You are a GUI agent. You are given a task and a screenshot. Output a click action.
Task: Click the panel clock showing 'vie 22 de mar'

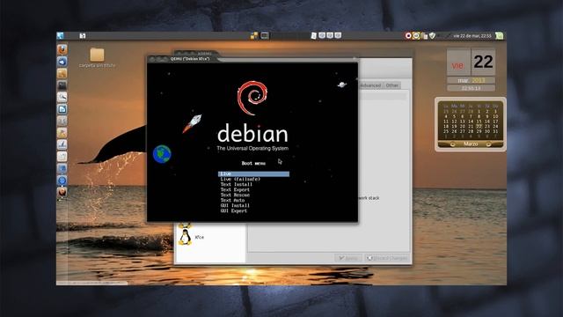click(x=472, y=36)
